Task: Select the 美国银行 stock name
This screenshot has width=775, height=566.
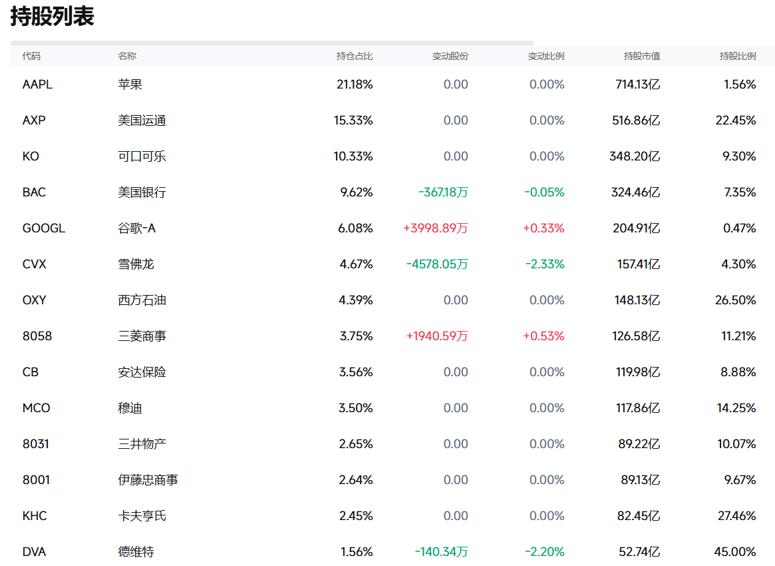Action: pyautogui.click(x=142, y=192)
